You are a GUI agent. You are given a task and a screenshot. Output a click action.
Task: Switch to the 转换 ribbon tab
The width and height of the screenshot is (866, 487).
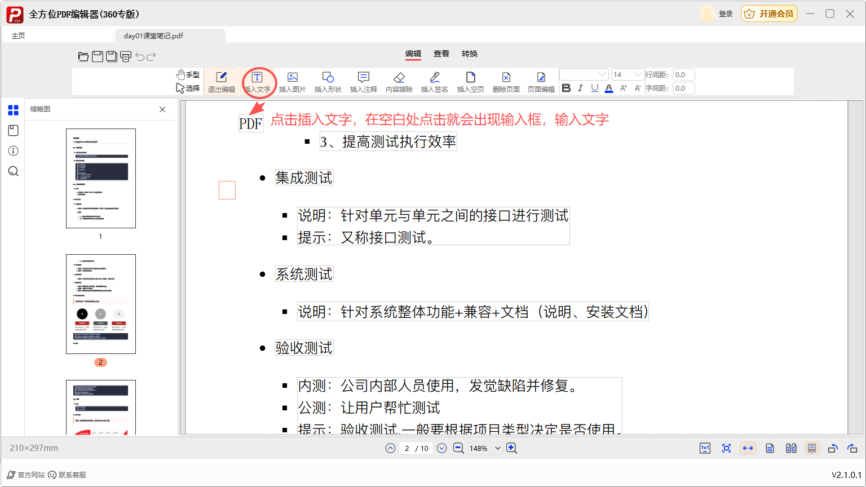(470, 54)
